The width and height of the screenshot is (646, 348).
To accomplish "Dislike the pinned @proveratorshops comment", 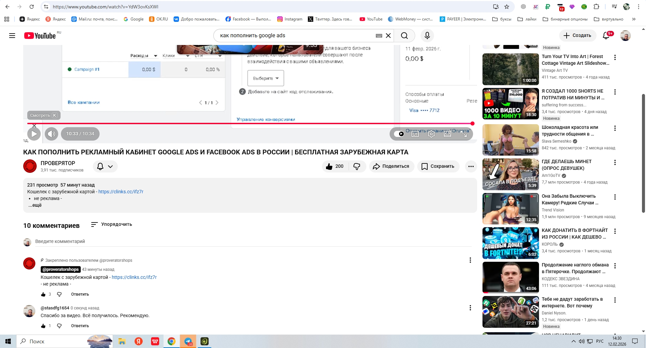I will click(59, 294).
